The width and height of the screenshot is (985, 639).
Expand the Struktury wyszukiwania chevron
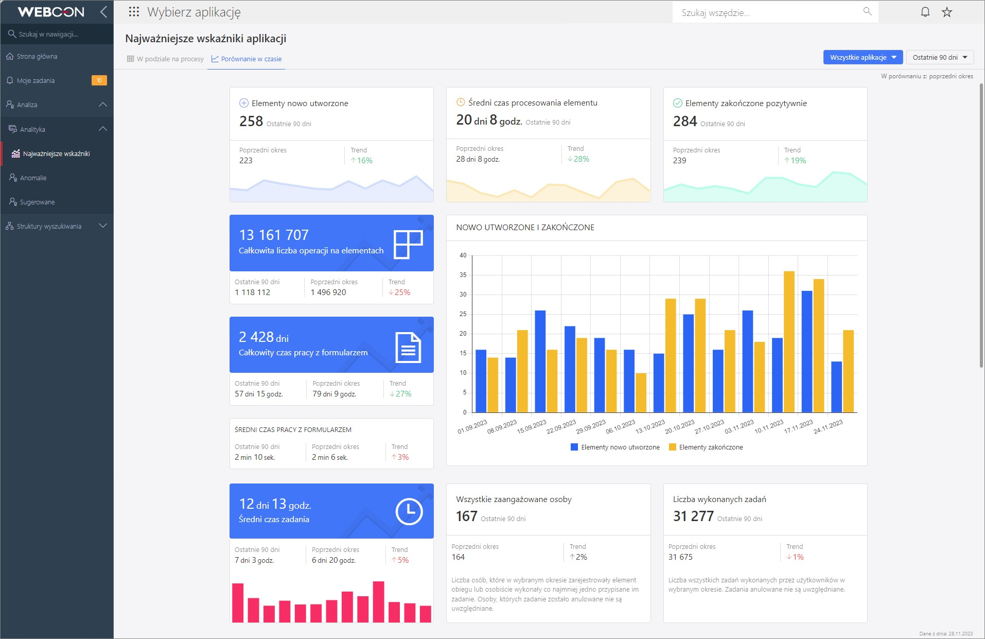click(x=103, y=226)
